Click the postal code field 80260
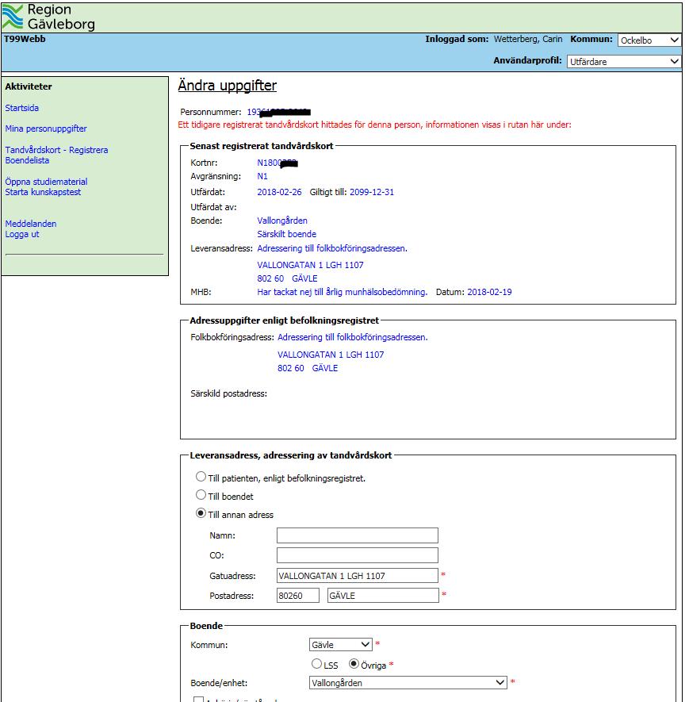Image resolution: width=689 pixels, height=702 pixels. [x=297, y=596]
